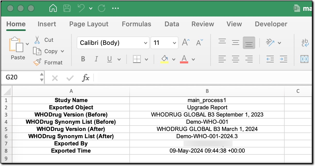The image size is (315, 166).
Task: Select column A header
Action: click(x=71, y=91)
